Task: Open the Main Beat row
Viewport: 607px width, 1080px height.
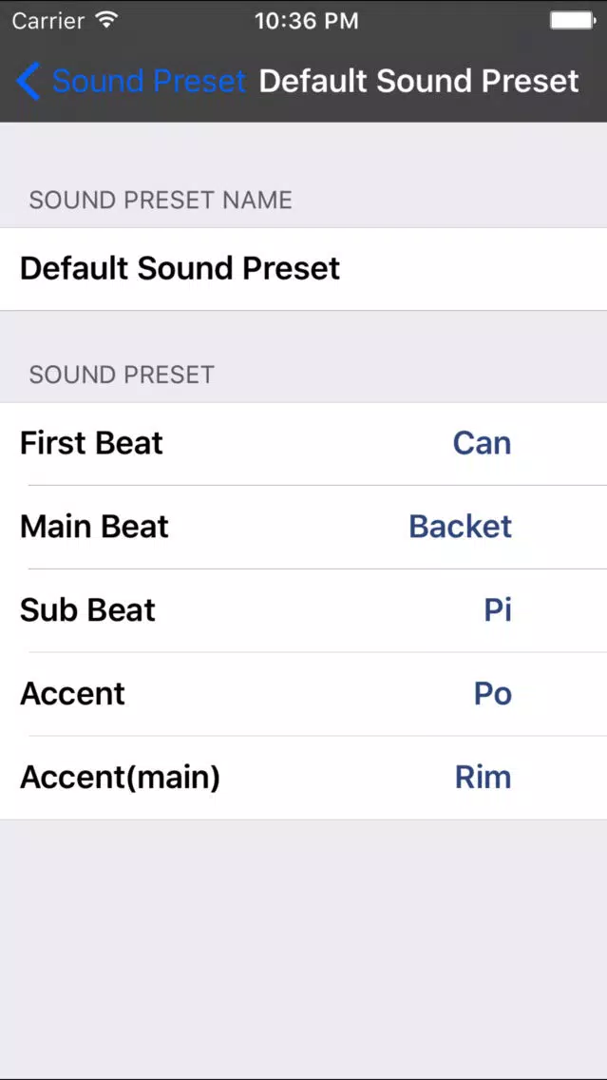Action: (x=304, y=527)
